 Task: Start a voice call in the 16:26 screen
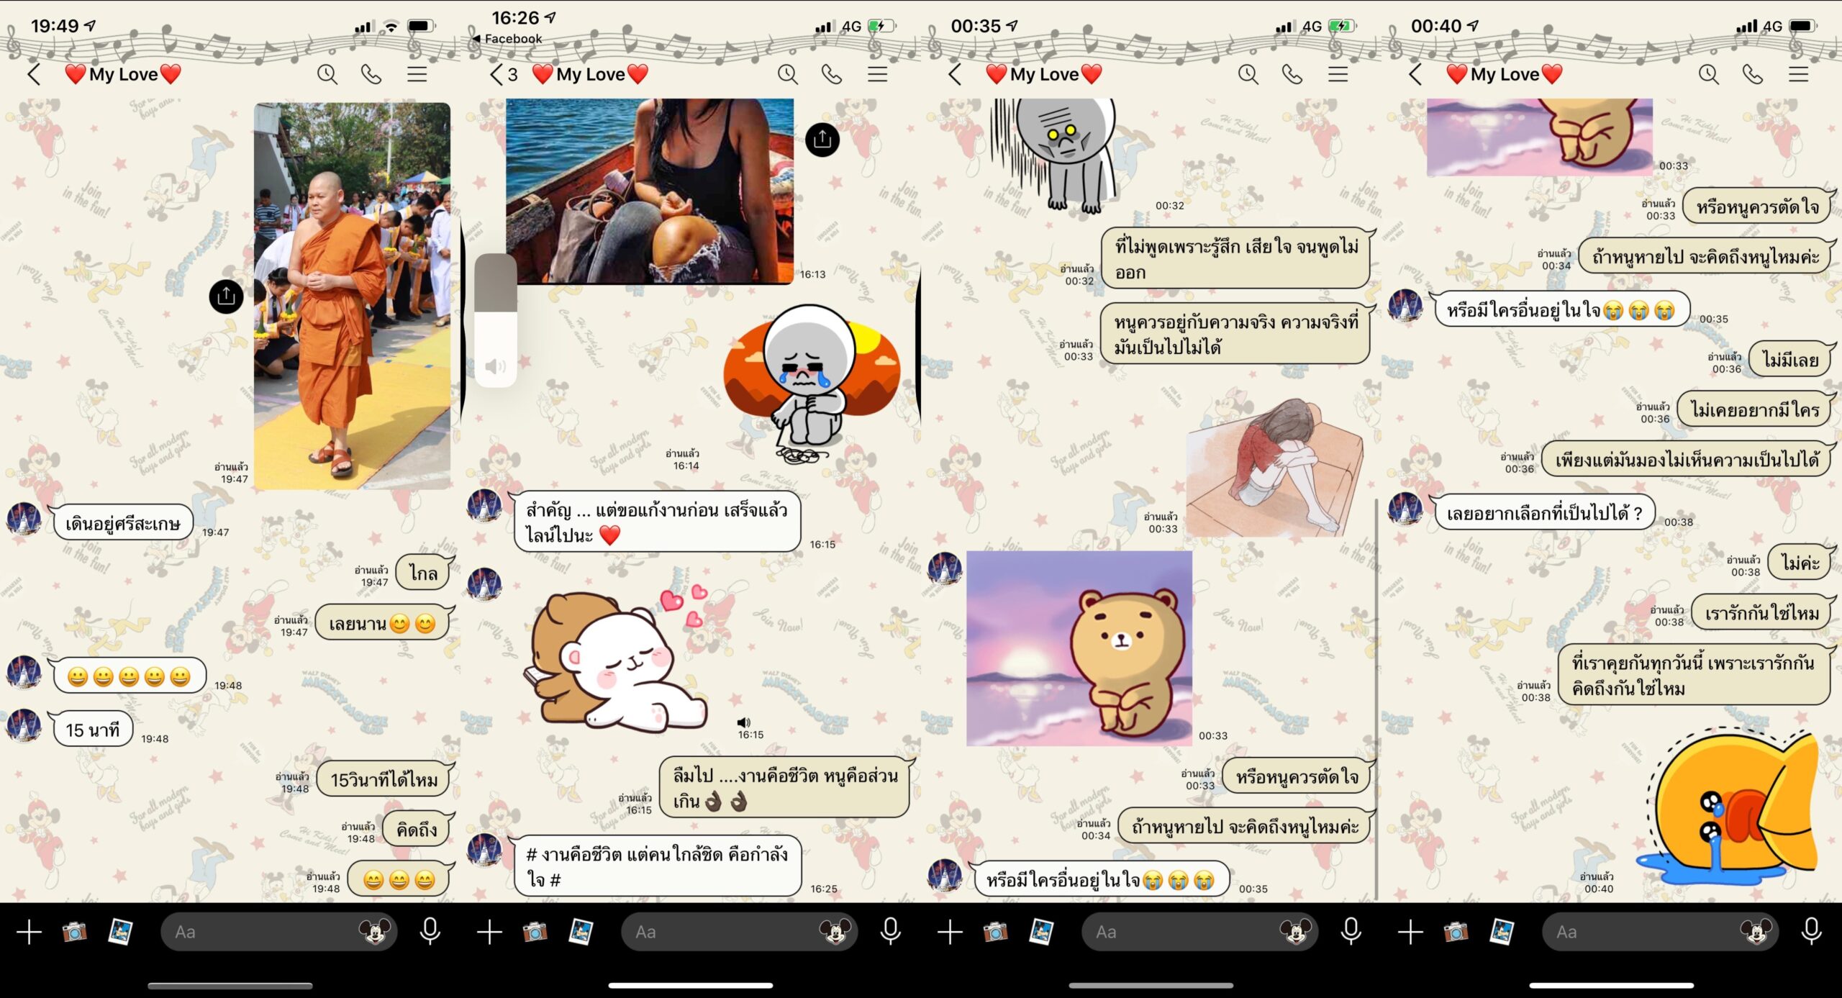point(832,74)
